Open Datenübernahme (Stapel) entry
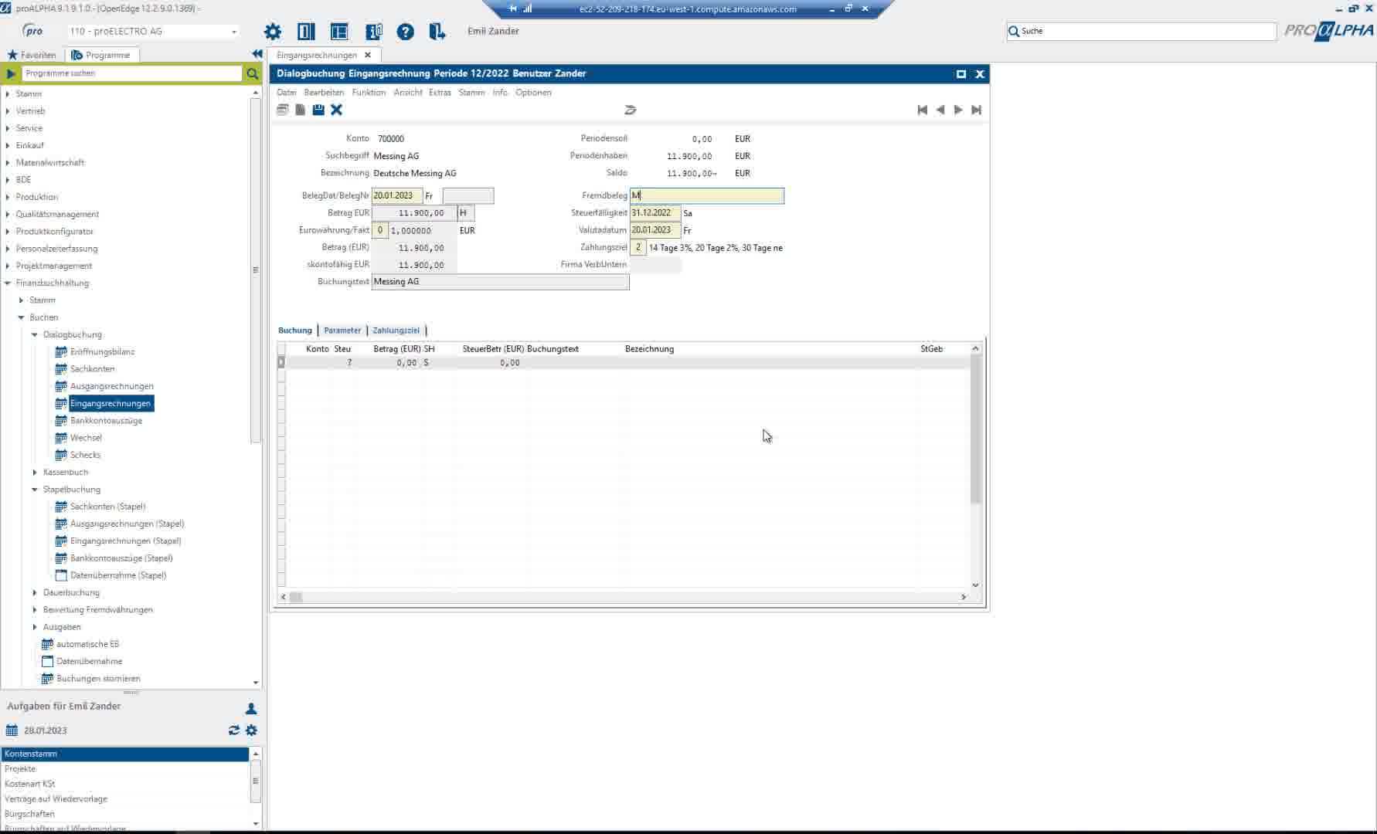 118,575
